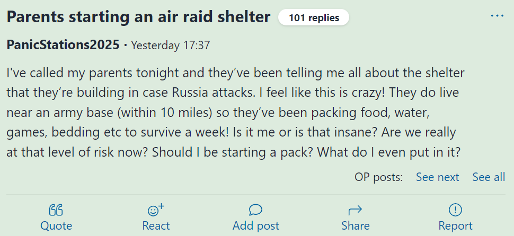
Task: Click the See next OP posts link
Action: pyautogui.click(x=437, y=177)
